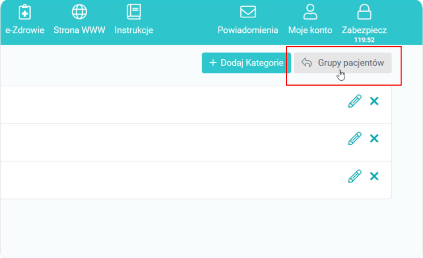Click Dodaj Kategorie button

click(x=246, y=63)
